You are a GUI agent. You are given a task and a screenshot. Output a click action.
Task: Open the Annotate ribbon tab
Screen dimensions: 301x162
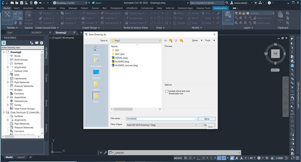[x=28, y=8]
